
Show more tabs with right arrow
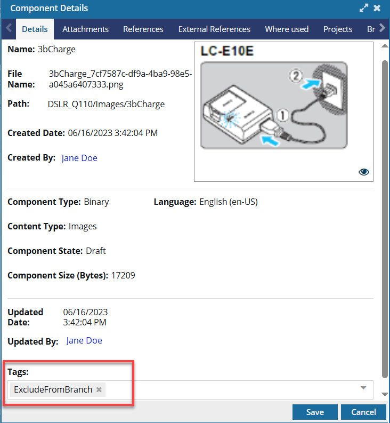tap(382, 28)
